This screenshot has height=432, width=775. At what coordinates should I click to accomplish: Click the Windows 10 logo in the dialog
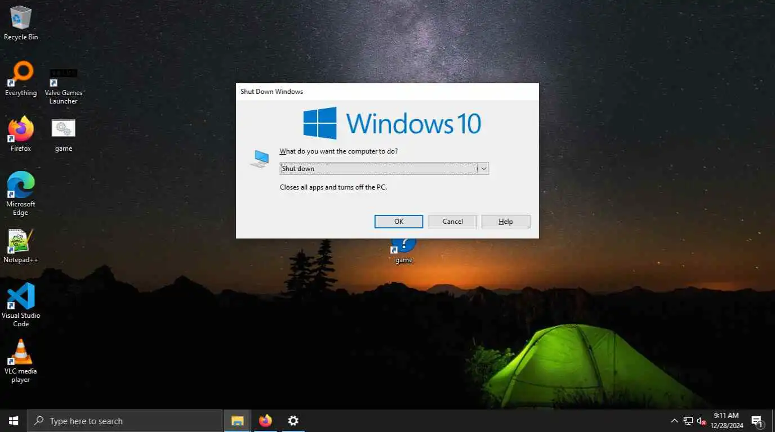(392, 123)
